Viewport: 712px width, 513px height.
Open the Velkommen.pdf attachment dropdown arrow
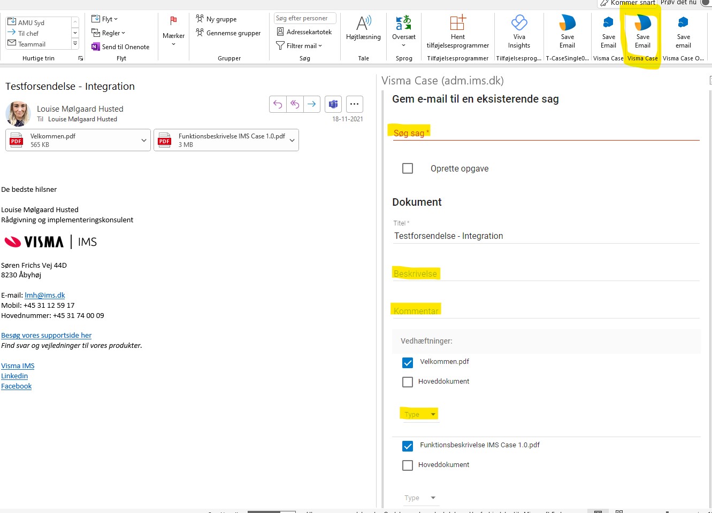point(144,140)
